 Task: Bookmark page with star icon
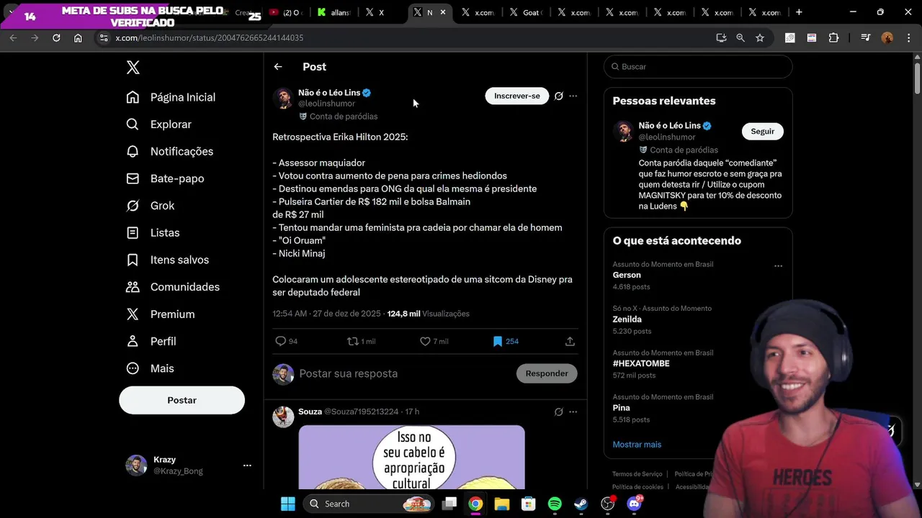(760, 37)
